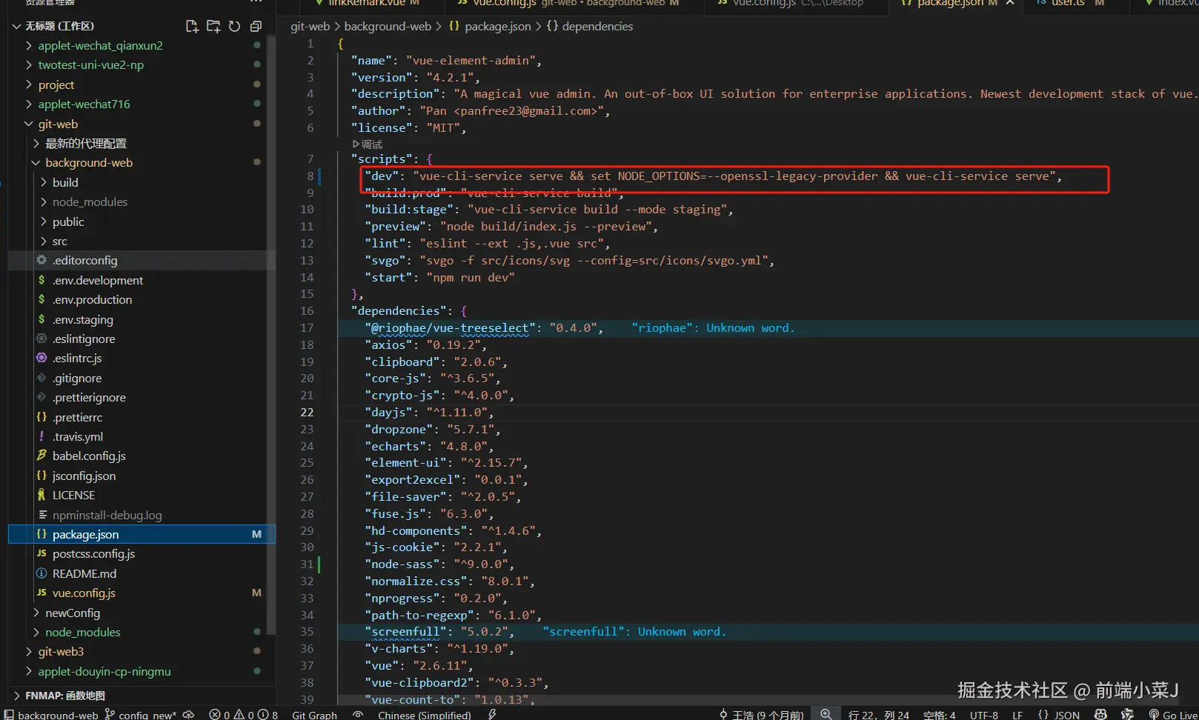
Task: Click the LF end-of-line indicator
Action: (x=1017, y=715)
